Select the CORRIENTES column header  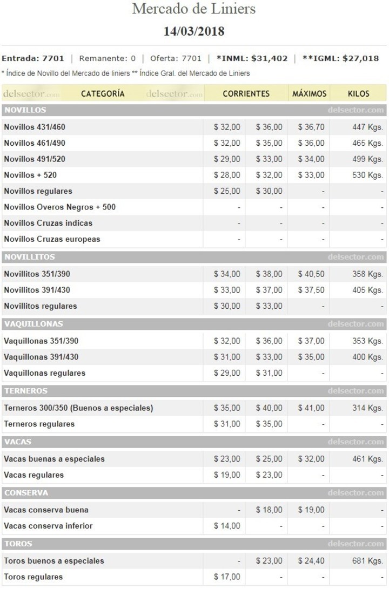click(x=246, y=93)
